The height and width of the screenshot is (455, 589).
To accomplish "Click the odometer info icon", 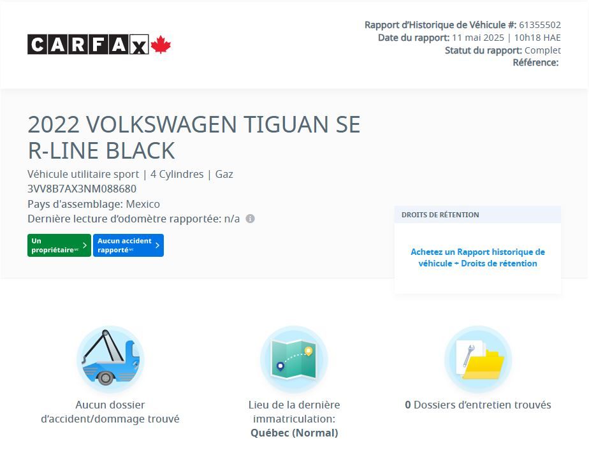I will [250, 219].
